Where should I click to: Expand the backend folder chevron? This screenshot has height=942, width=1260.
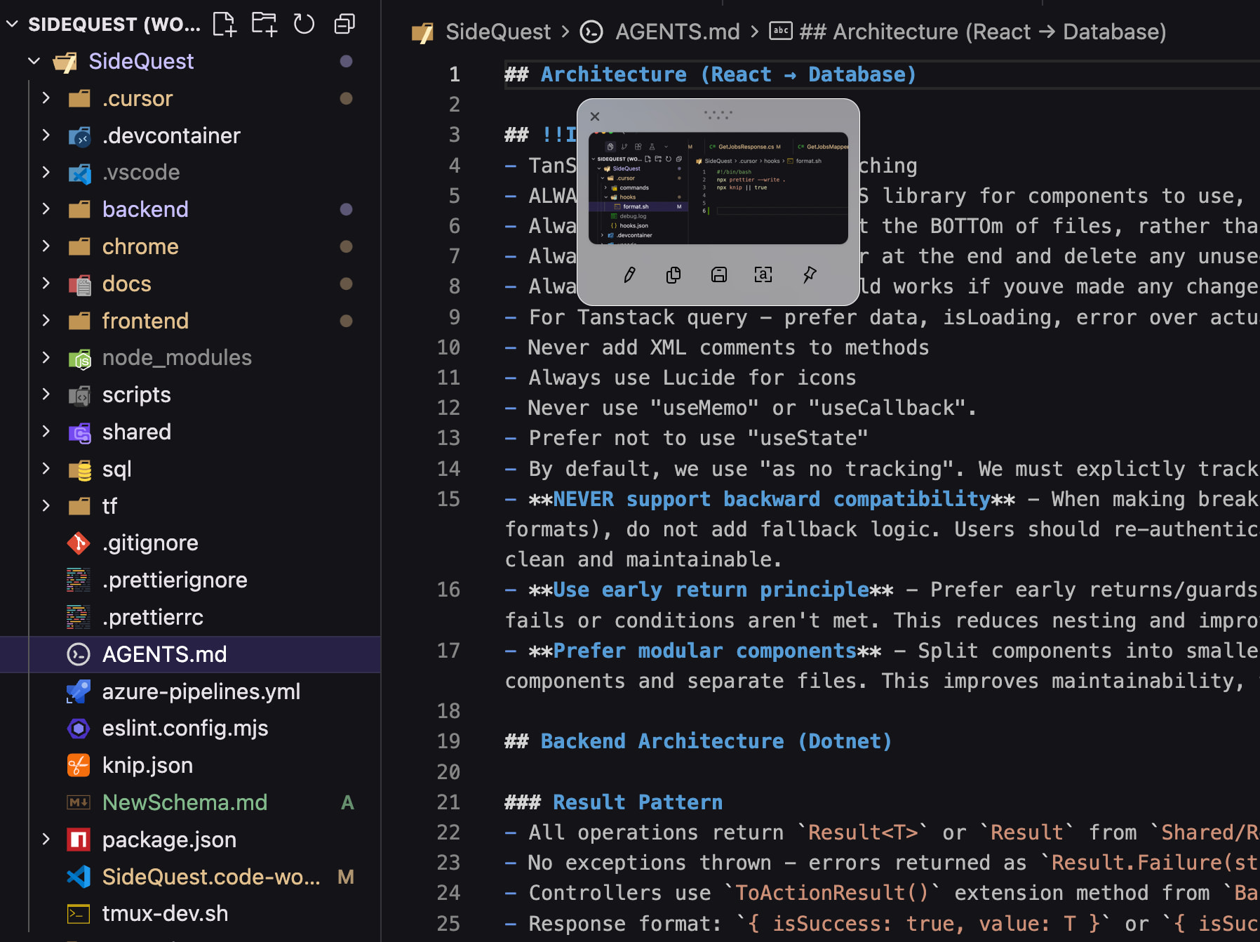[46, 209]
